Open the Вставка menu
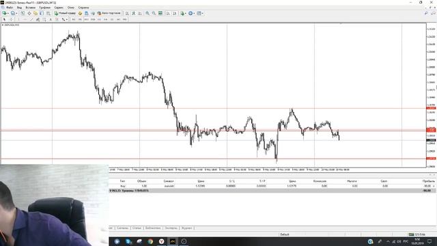The height and width of the screenshot is (246, 437). point(31,8)
